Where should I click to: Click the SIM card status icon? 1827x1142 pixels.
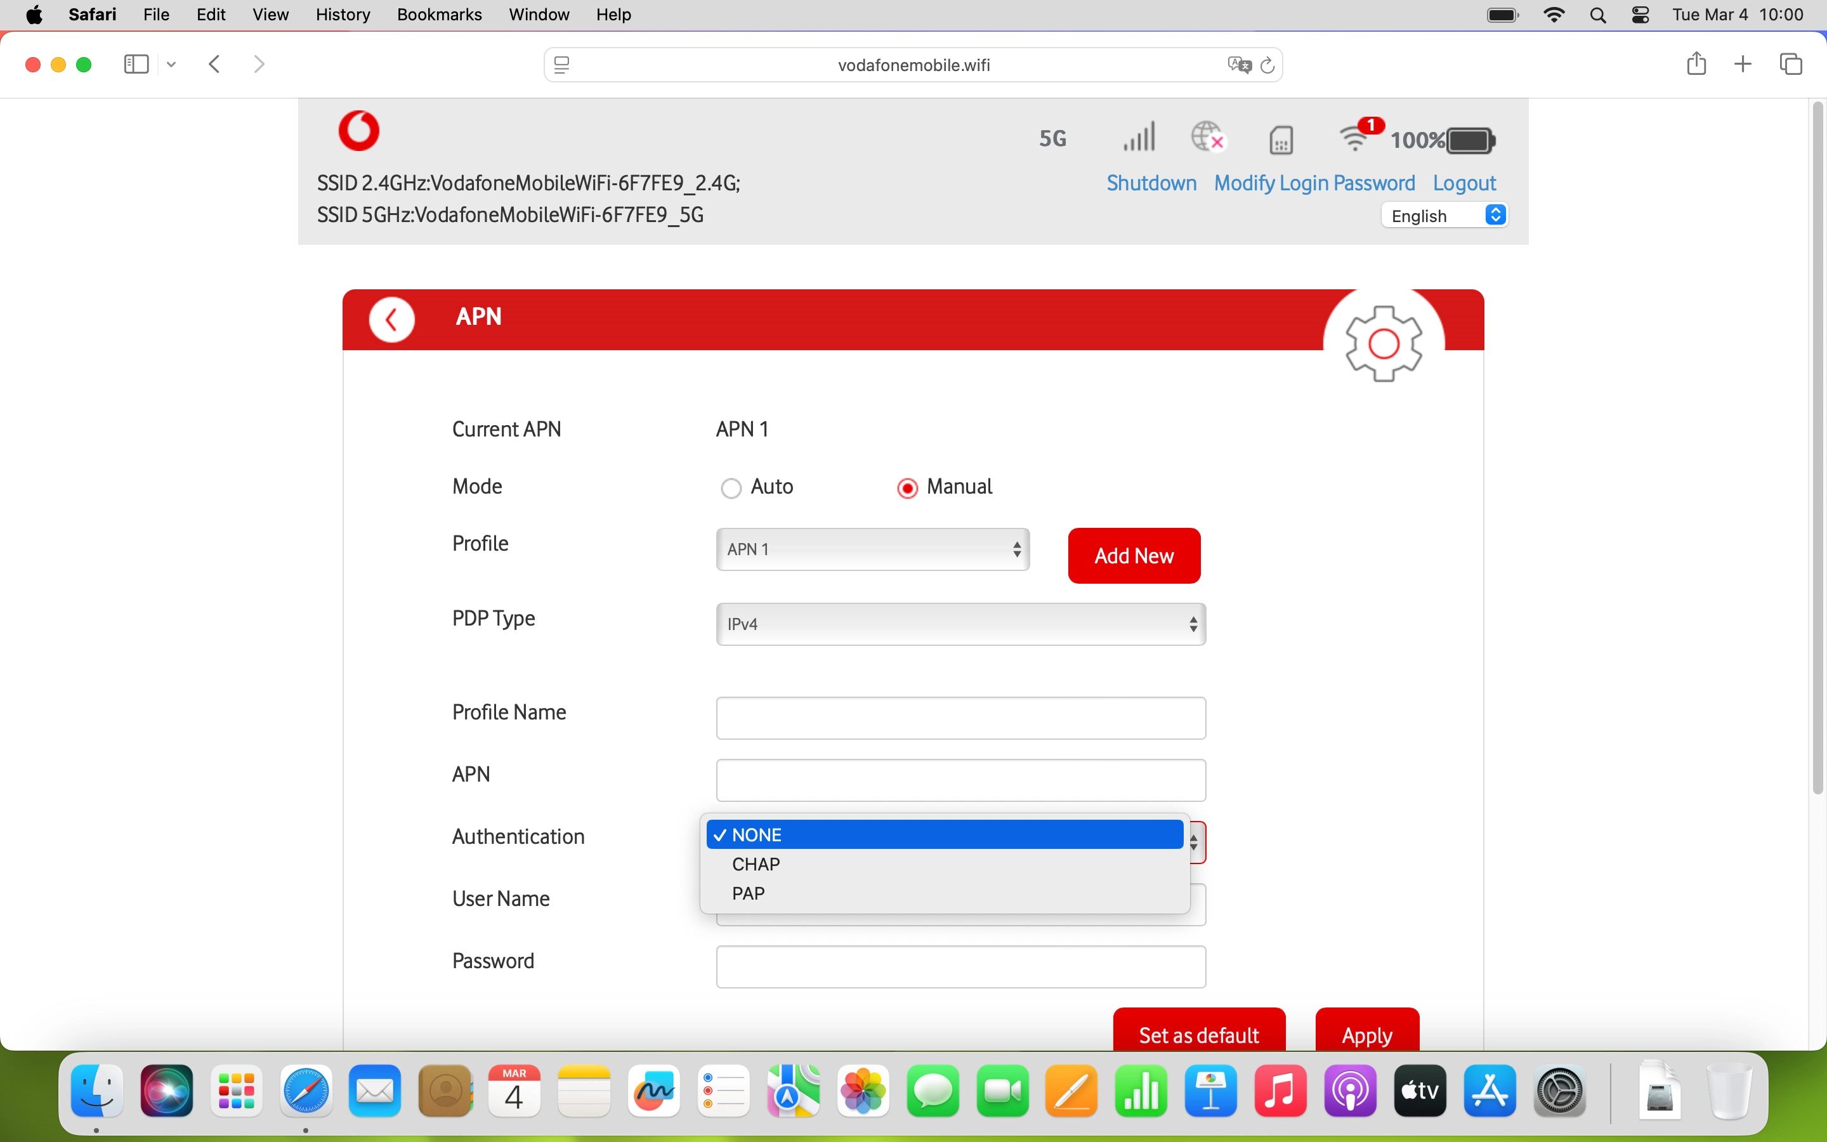click(x=1281, y=140)
